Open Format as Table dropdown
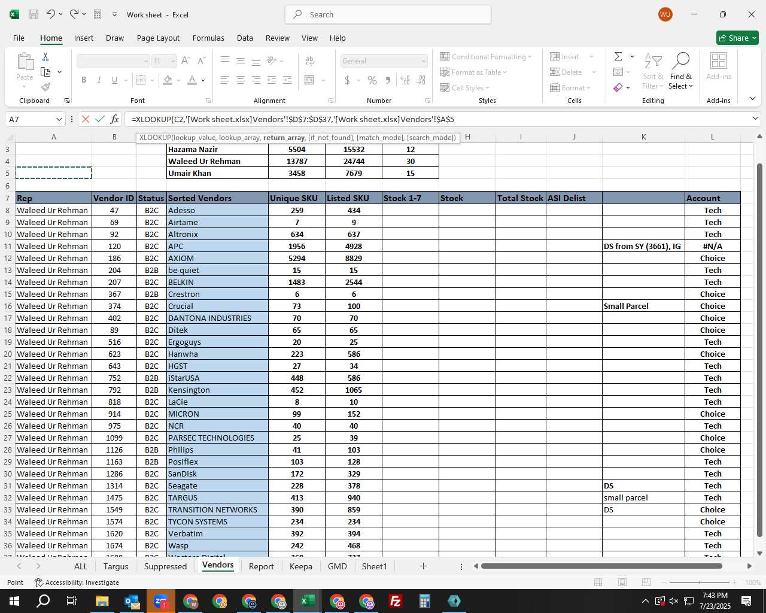Viewport: 766px width, 613px height. (473, 72)
